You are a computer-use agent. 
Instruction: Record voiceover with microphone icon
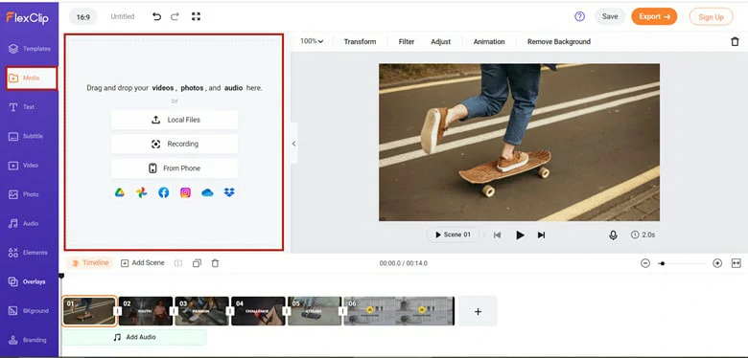tap(613, 235)
